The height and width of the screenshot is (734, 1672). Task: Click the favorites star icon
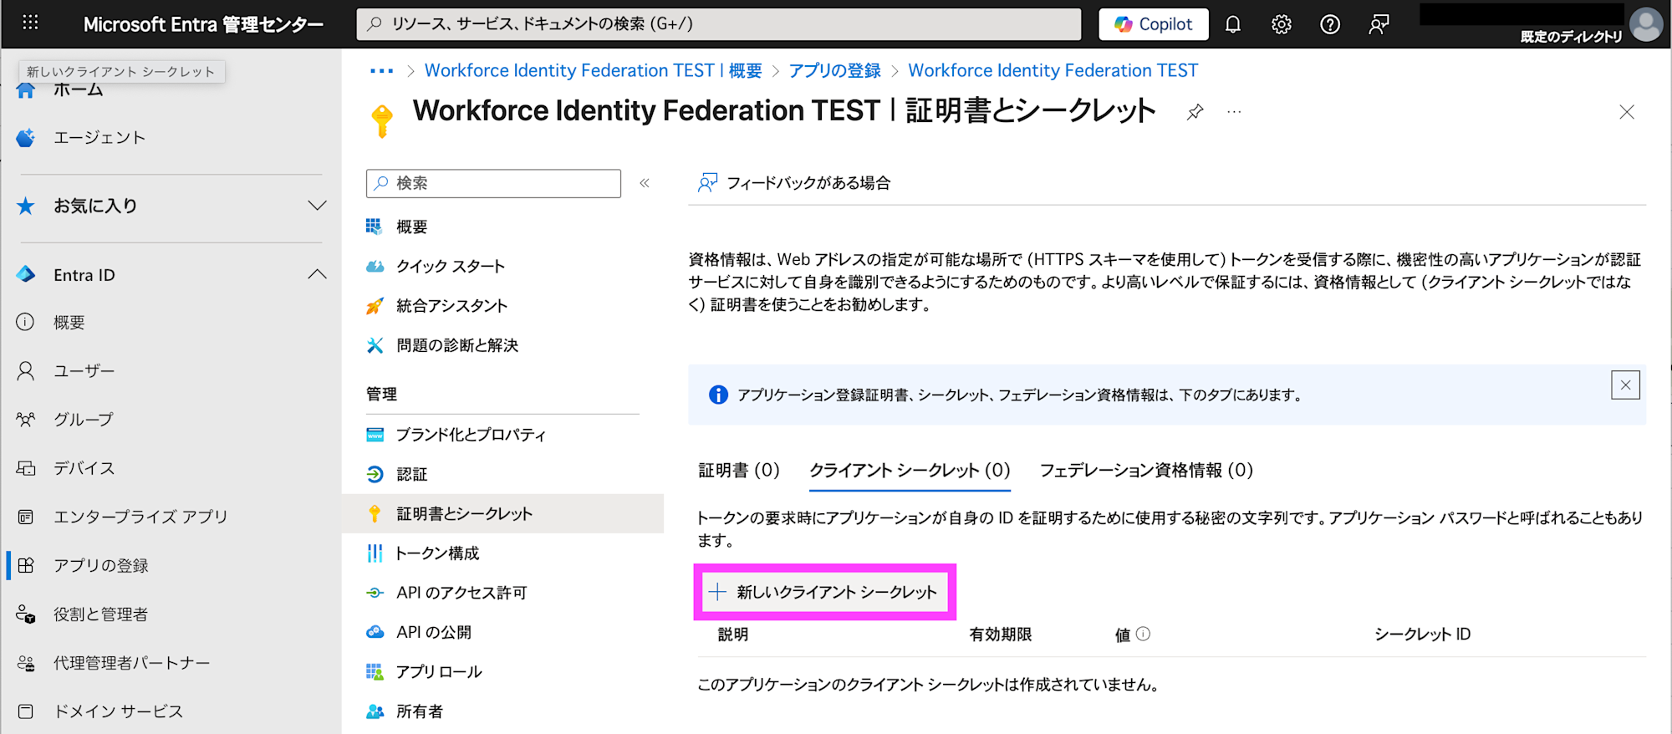coord(26,206)
